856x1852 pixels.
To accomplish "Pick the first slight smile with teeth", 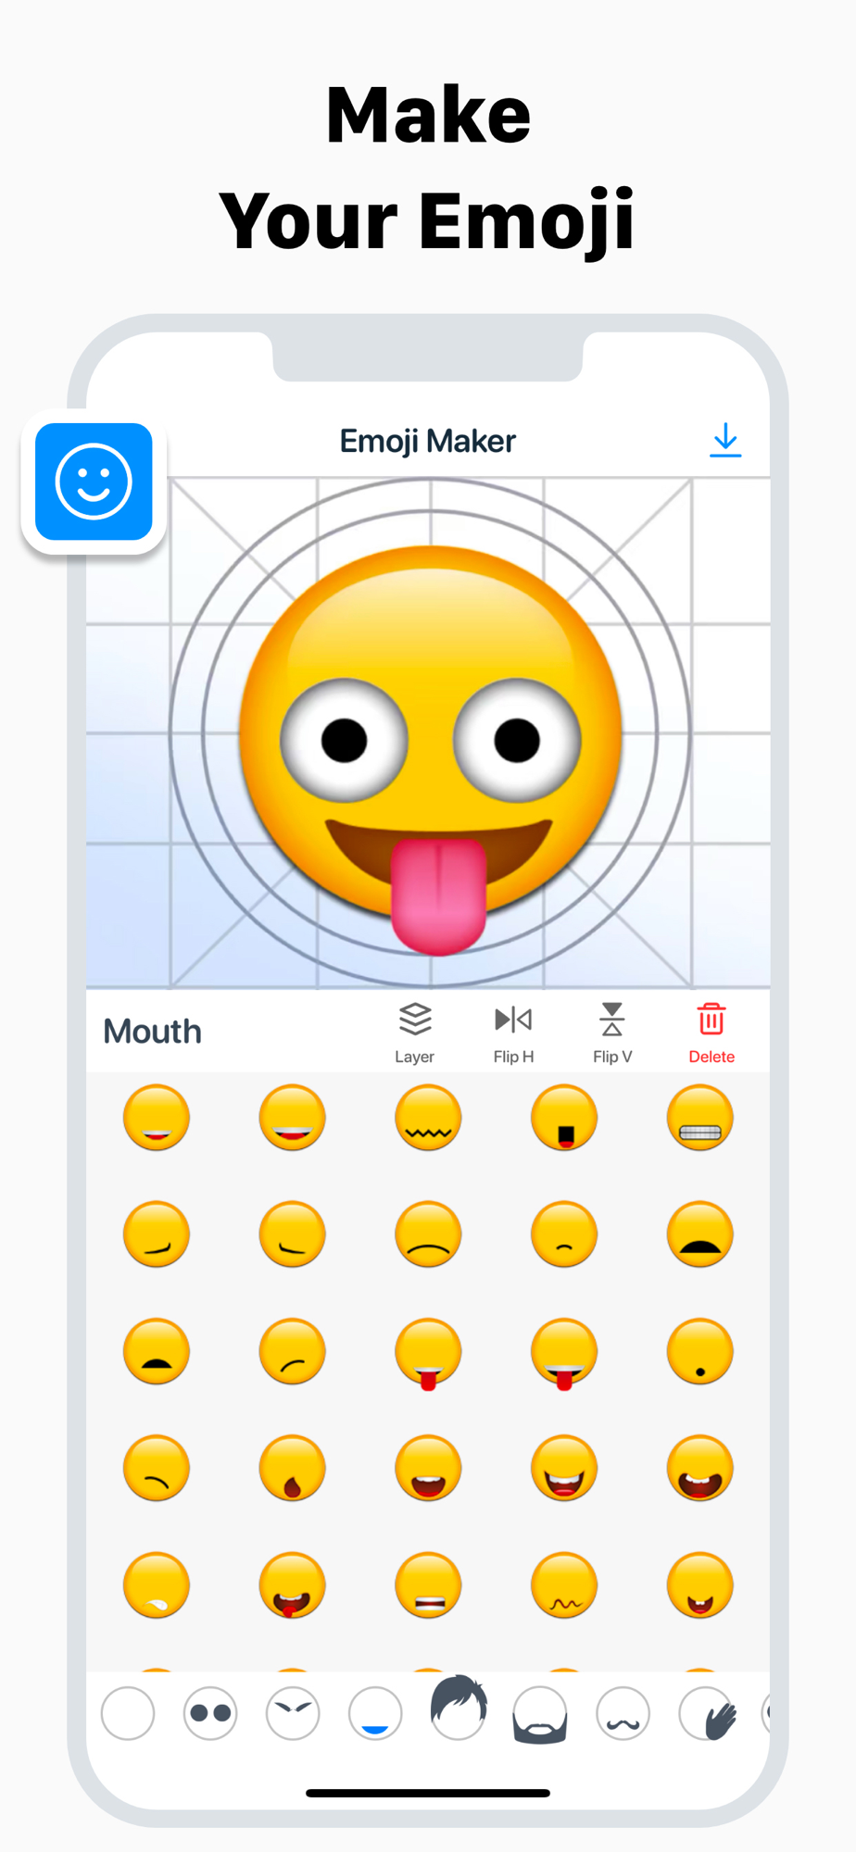I will pos(157,1118).
